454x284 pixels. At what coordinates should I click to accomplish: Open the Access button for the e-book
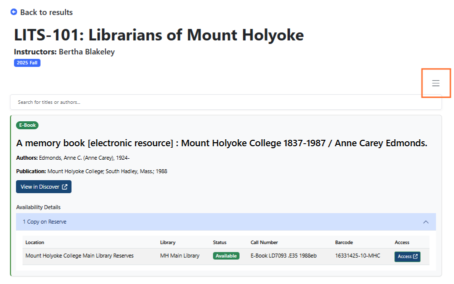[x=407, y=256]
